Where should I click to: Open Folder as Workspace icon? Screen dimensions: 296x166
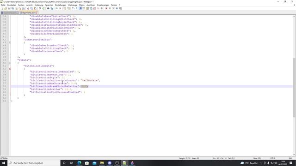(x=98, y=8)
